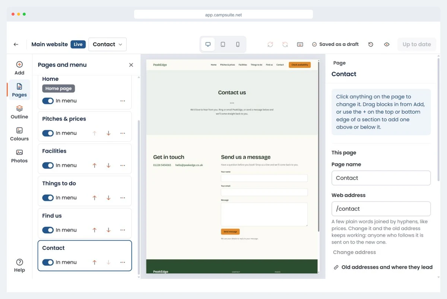The height and width of the screenshot is (299, 447).
Task: Click the pages list scrollbar
Action: point(139,197)
